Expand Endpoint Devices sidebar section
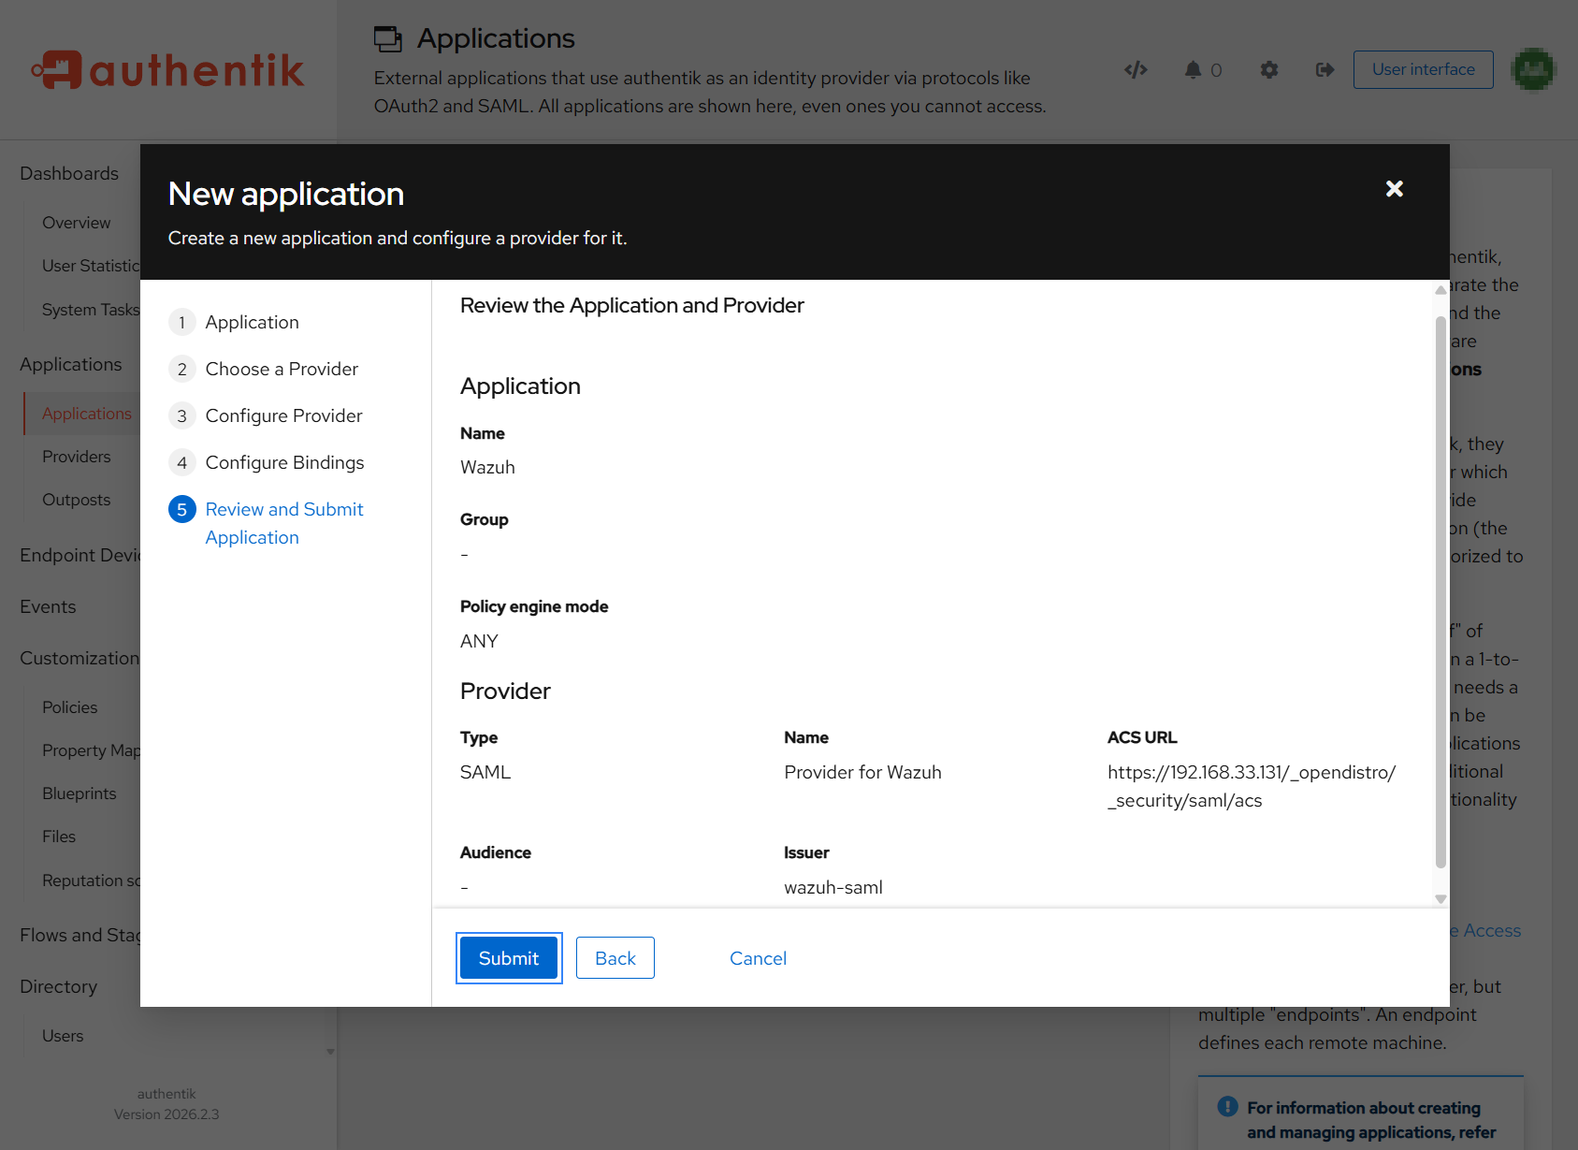This screenshot has width=1578, height=1150. pyautogui.click(x=80, y=556)
